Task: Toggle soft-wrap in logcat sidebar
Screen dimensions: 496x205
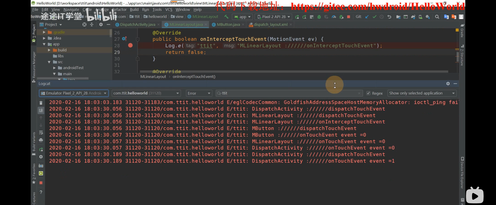Action: coord(41,133)
